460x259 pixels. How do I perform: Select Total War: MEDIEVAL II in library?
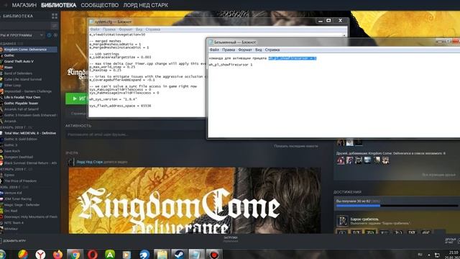coord(30,133)
